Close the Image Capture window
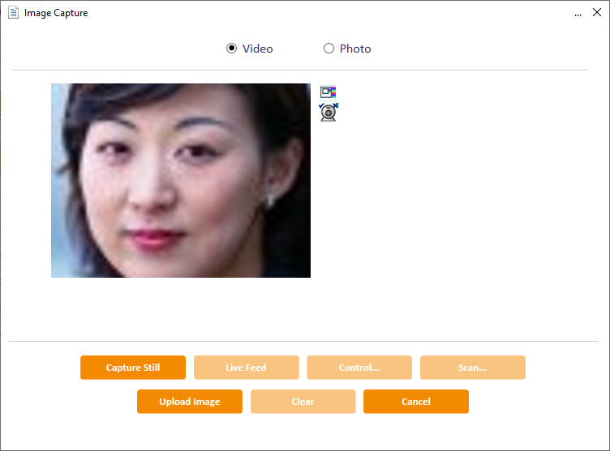This screenshot has height=451, width=610. coord(597,12)
